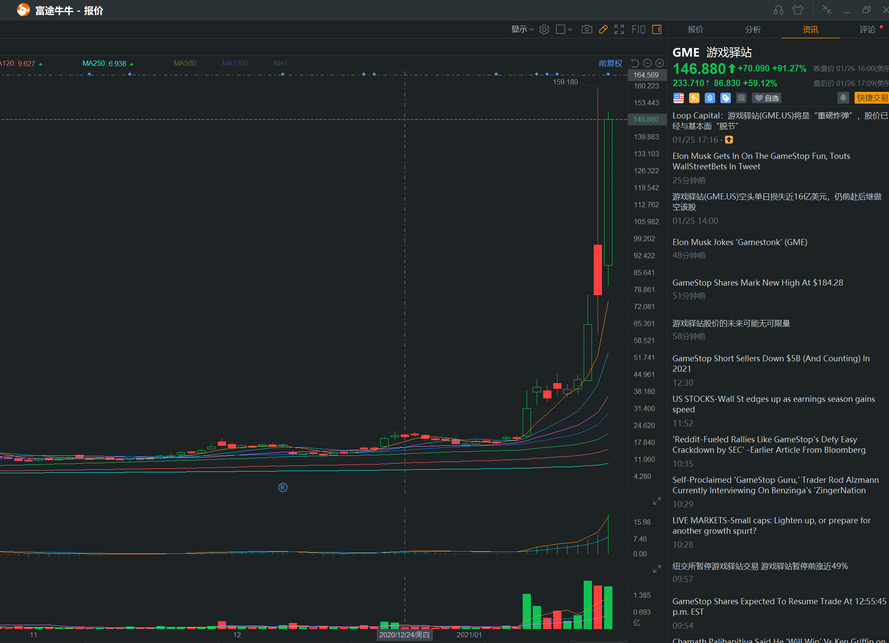Viewport: 889px width, 643px height.
Task: Zoom in the chart with plus icon
Action: pos(659,63)
